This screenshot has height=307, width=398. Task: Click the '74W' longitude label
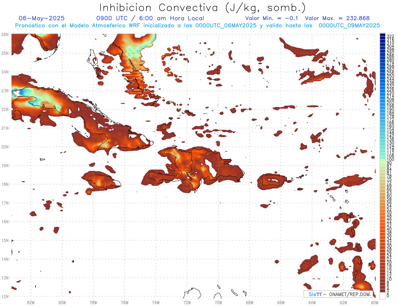coord(156,302)
